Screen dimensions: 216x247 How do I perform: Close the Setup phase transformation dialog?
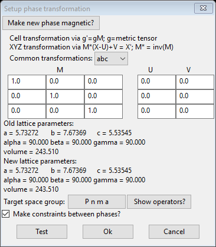coord(204,8)
